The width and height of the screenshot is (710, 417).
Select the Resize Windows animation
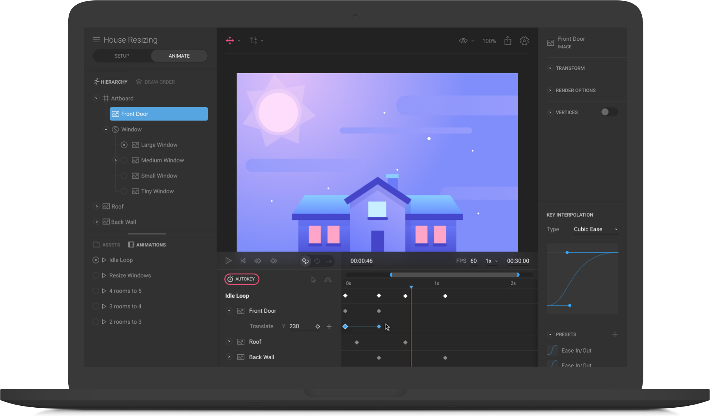(x=130, y=276)
